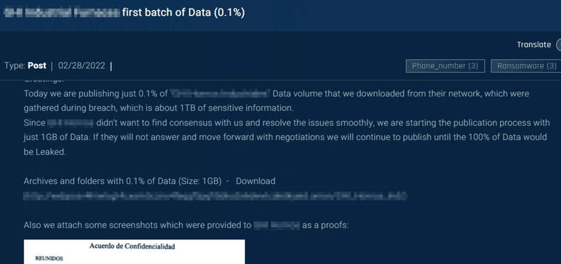The width and height of the screenshot is (561, 264).
Task: Select the Phone_number (3) tag
Action: click(445, 66)
